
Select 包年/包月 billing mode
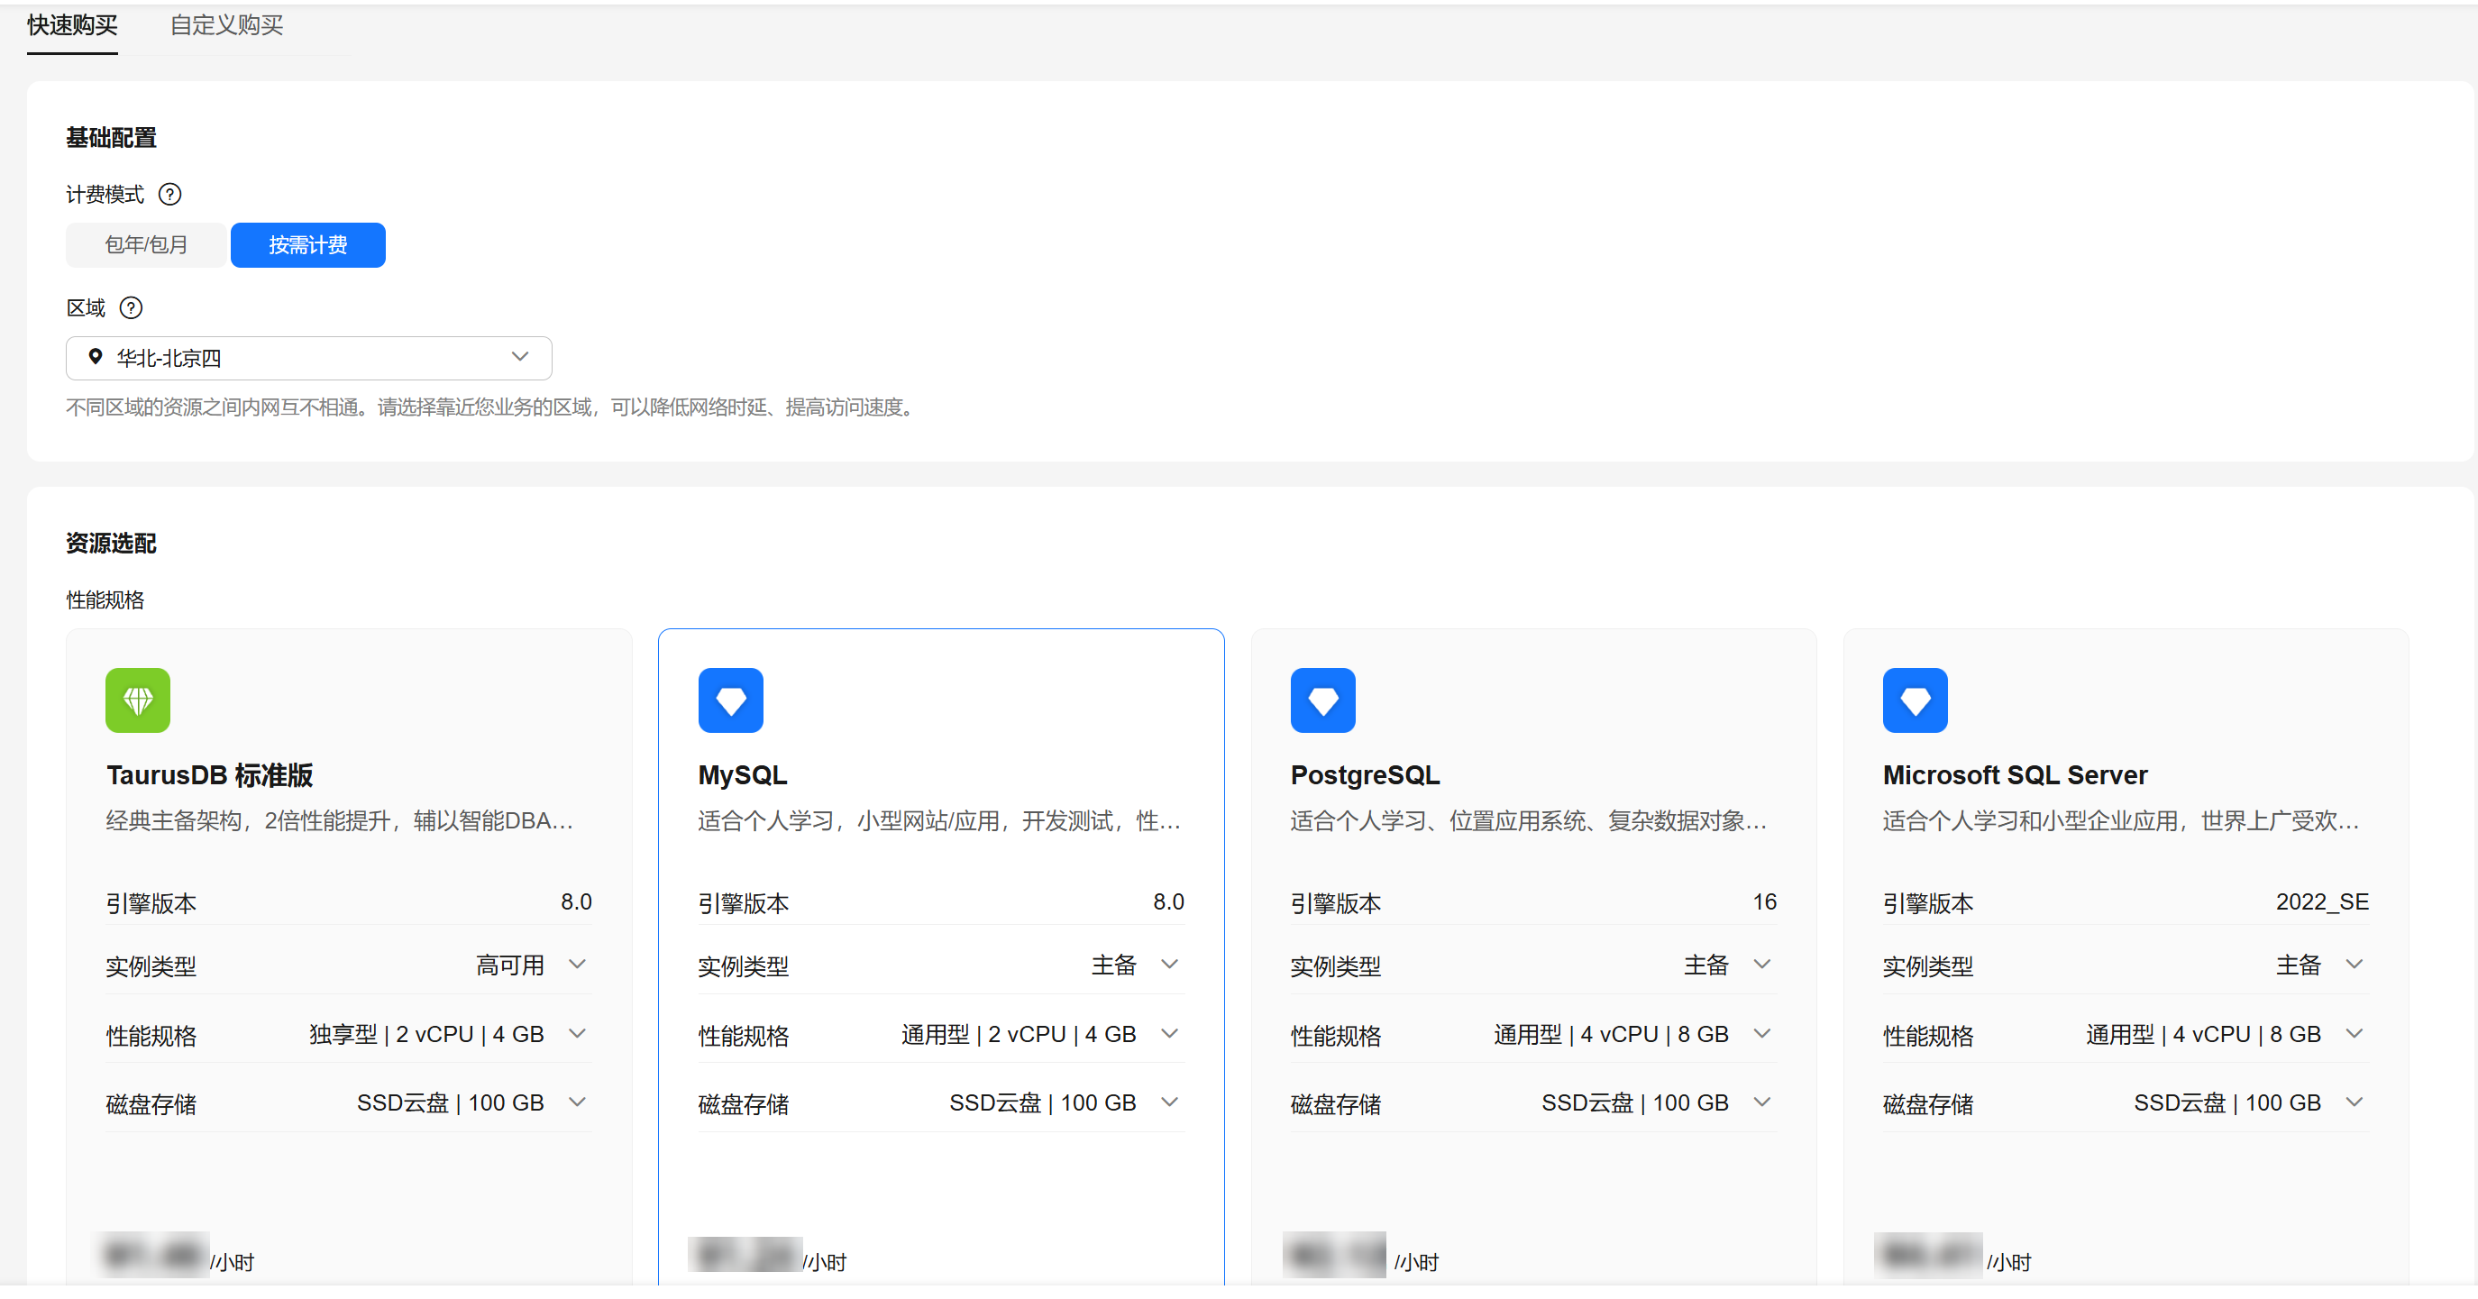(146, 245)
